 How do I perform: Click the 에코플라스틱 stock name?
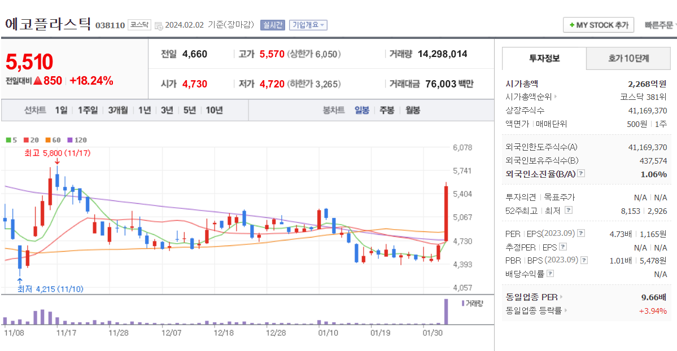pos(49,24)
